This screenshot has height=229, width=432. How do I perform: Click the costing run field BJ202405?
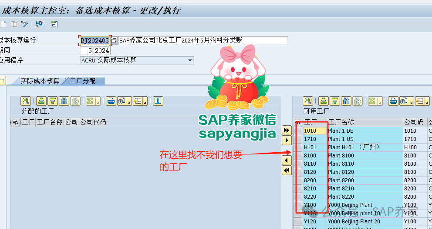pyautogui.click(x=95, y=41)
